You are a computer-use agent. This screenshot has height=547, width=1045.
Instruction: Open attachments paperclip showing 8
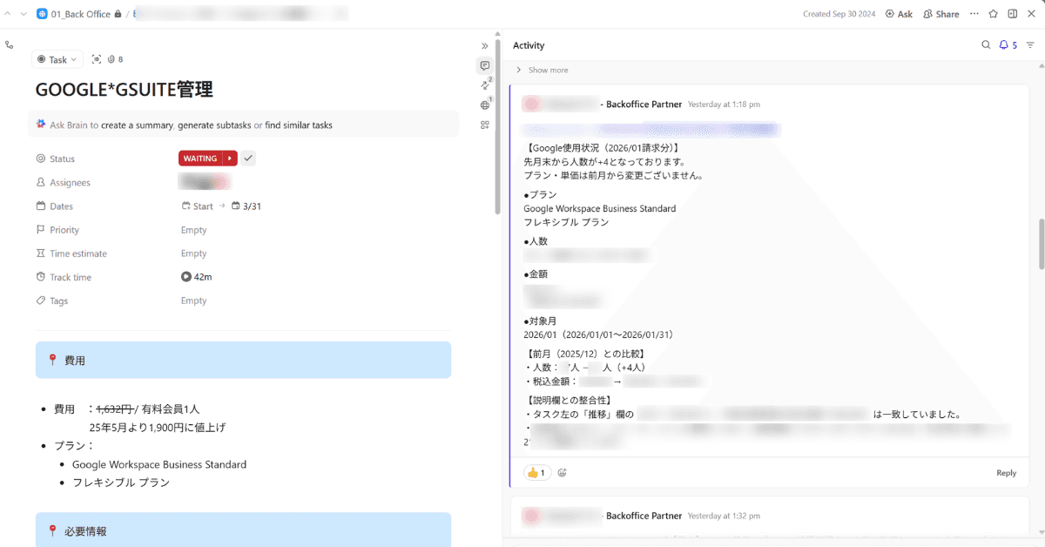115,59
